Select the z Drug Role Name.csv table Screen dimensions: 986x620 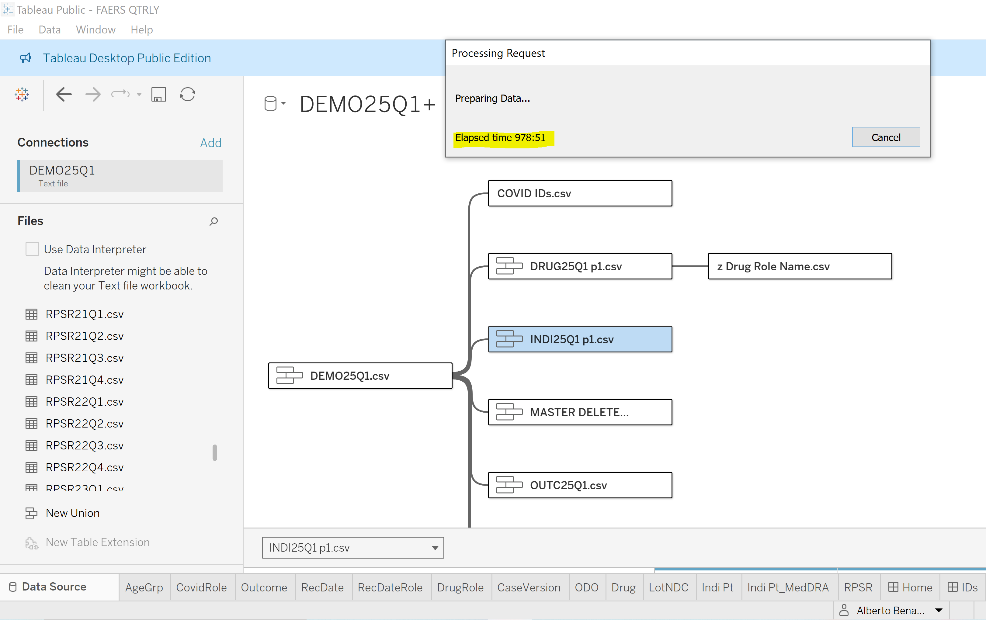[800, 266]
